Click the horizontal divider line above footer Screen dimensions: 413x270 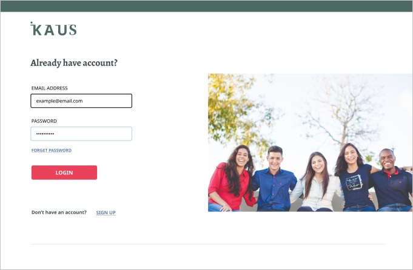[208, 244]
